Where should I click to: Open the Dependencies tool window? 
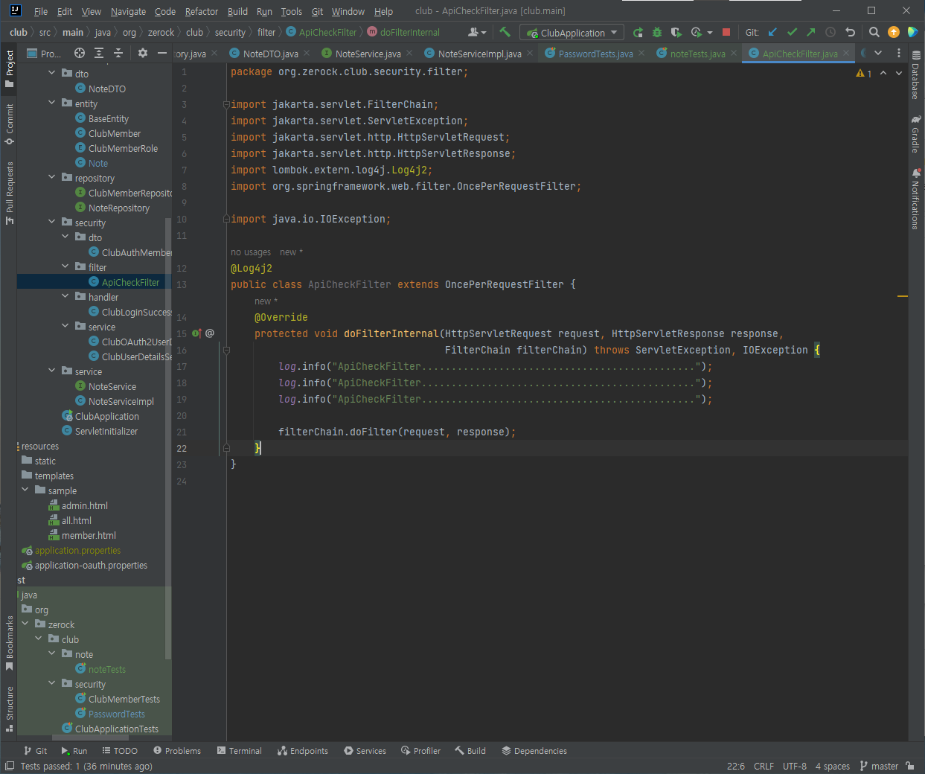tap(534, 751)
